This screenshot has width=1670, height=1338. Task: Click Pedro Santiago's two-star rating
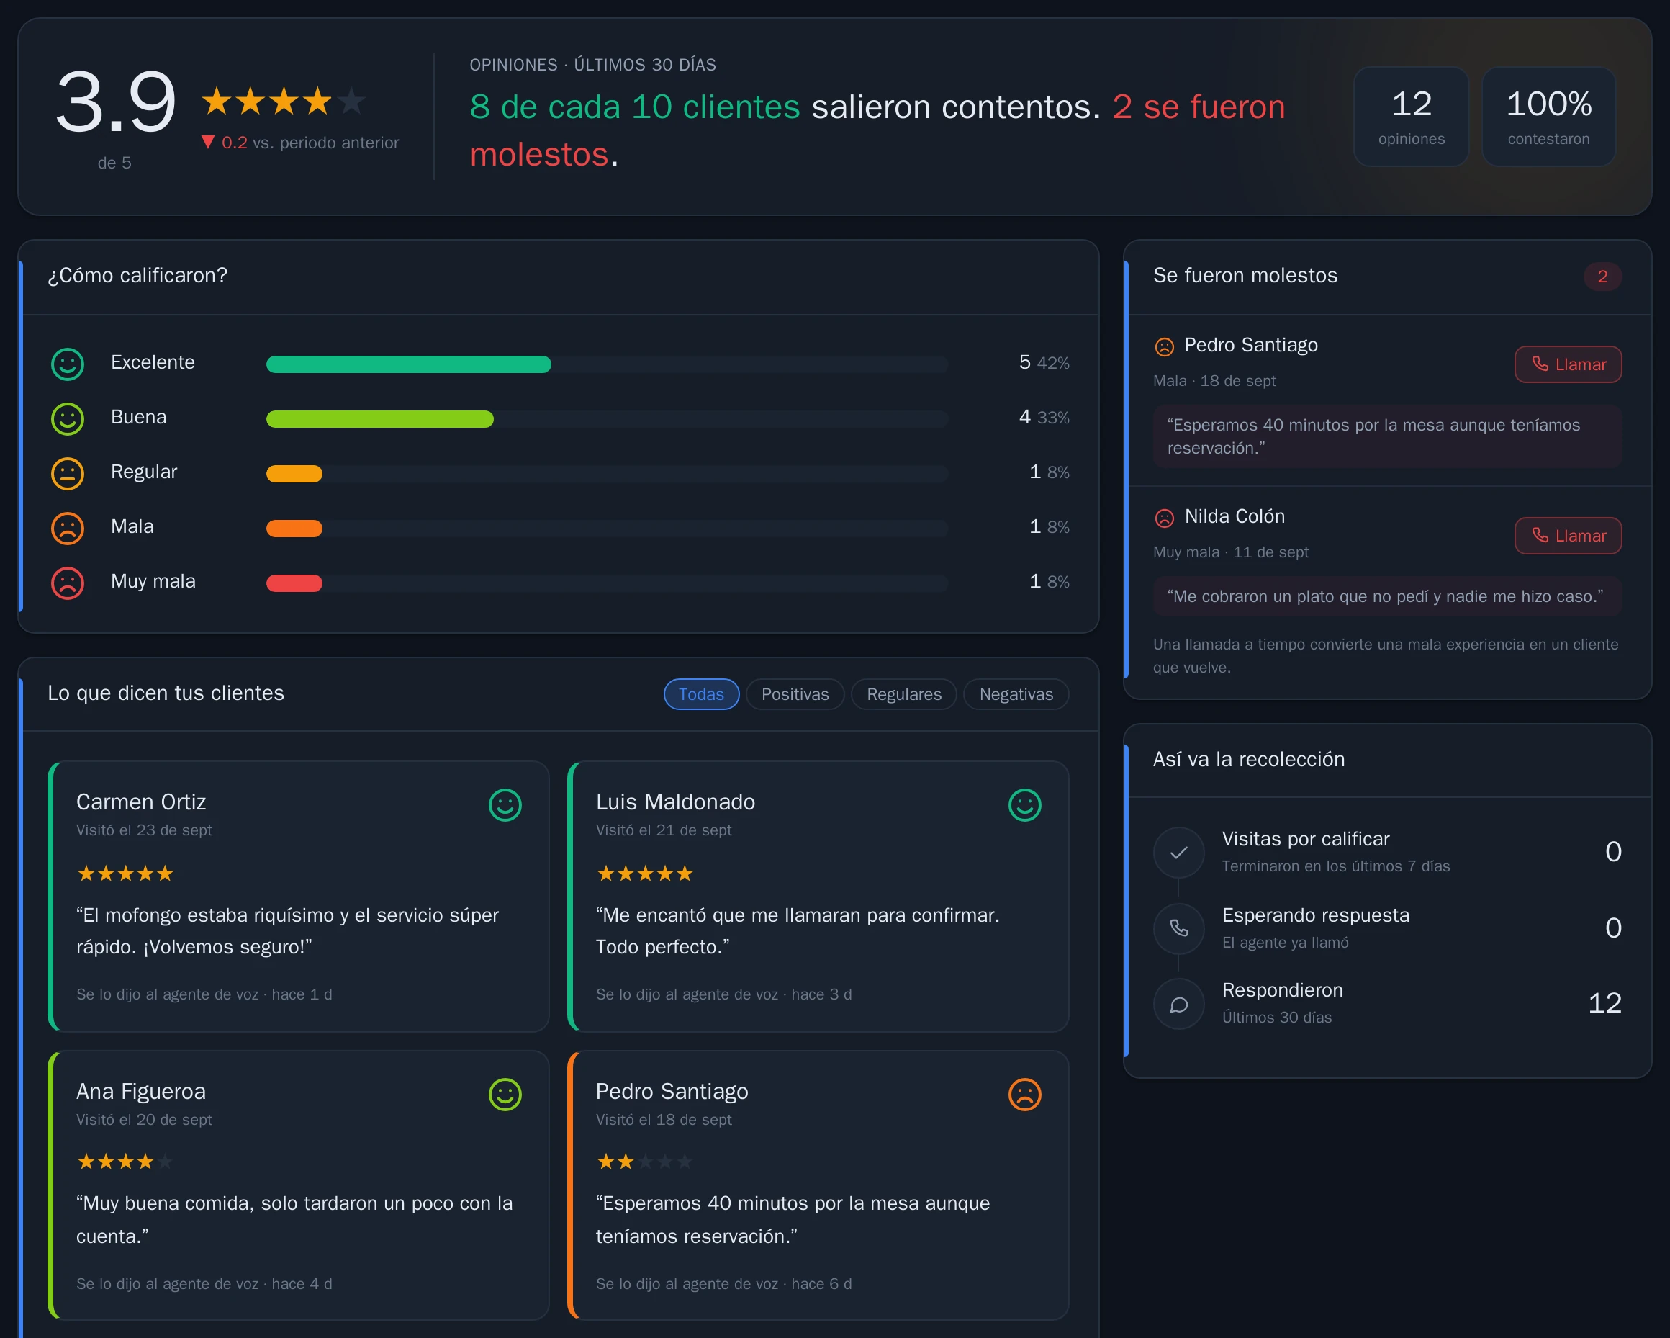point(644,1162)
